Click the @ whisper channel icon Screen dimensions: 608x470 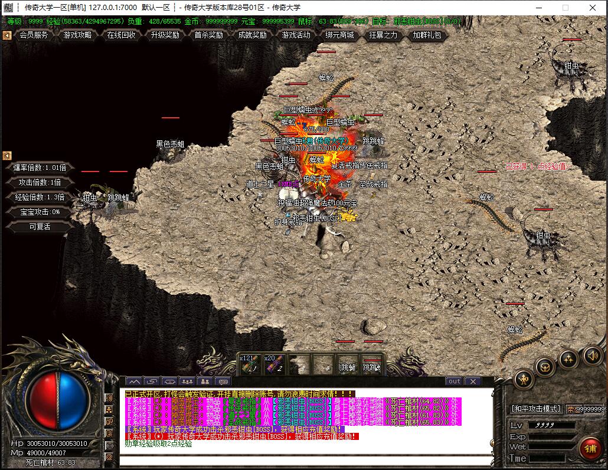coord(109,457)
